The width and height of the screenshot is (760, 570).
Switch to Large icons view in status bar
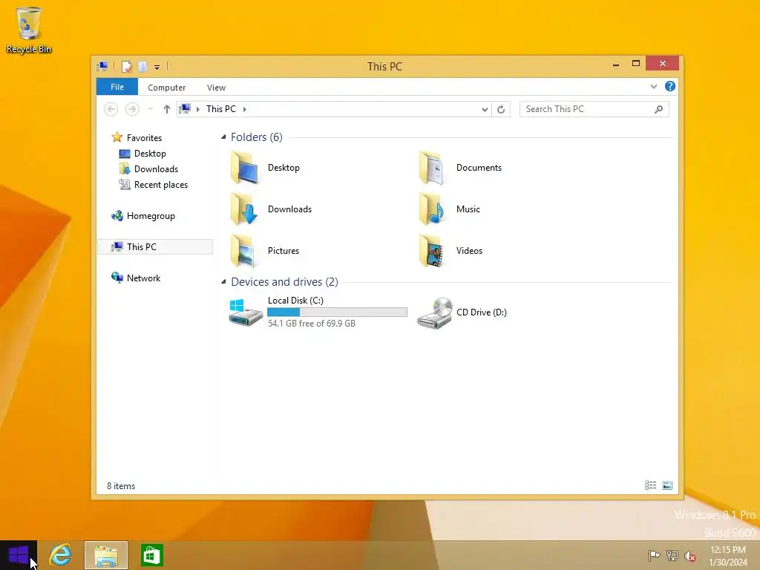click(667, 485)
